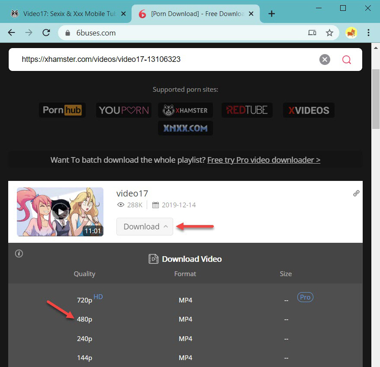Click the Format column header
The height and width of the screenshot is (367, 380).
(x=185, y=274)
